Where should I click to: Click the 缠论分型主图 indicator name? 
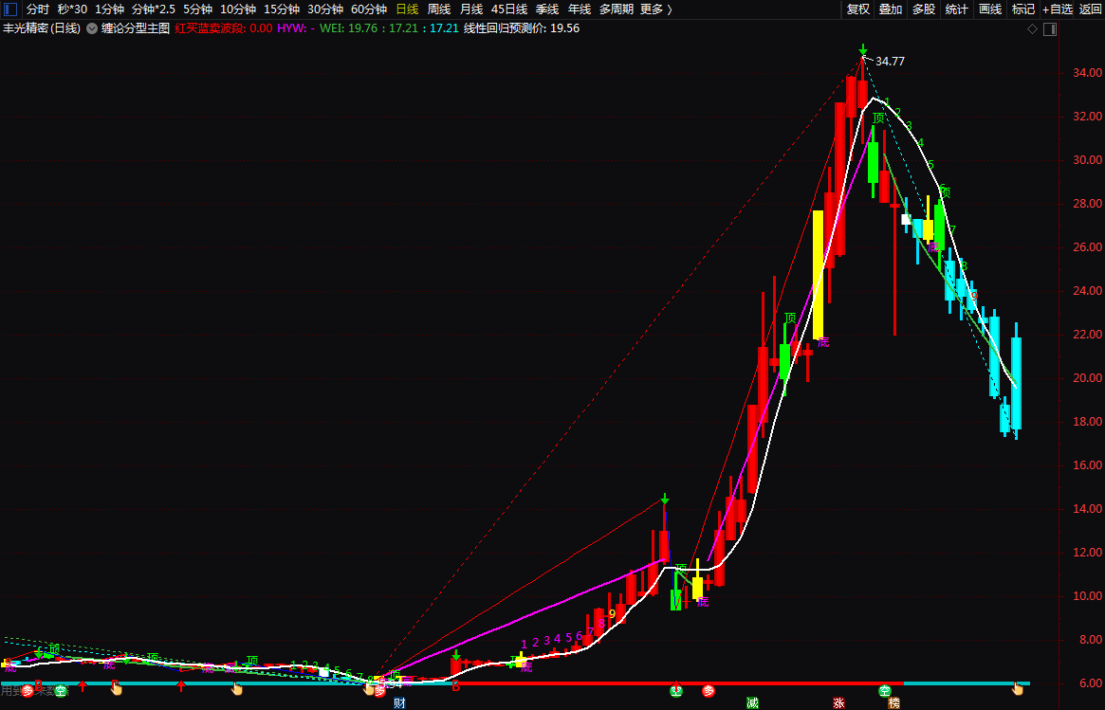pos(136,28)
